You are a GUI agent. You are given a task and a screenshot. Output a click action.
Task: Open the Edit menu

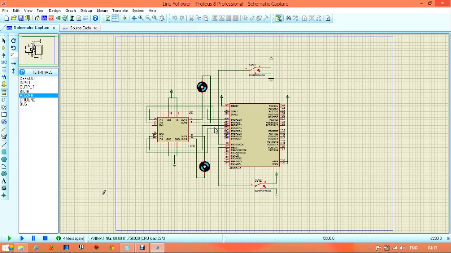[16, 11]
